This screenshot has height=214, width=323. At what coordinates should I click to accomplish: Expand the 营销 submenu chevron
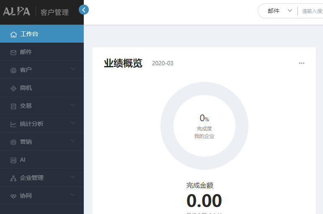pos(73,141)
